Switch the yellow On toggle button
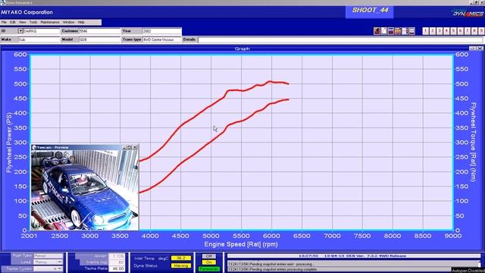 209,262
